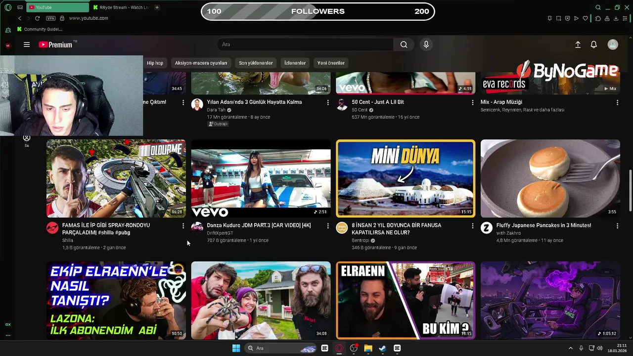Select the Hip hop filter chip

(155, 63)
